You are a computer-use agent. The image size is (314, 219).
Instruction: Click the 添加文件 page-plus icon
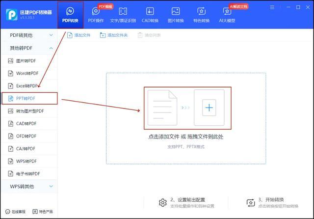click(x=70, y=35)
